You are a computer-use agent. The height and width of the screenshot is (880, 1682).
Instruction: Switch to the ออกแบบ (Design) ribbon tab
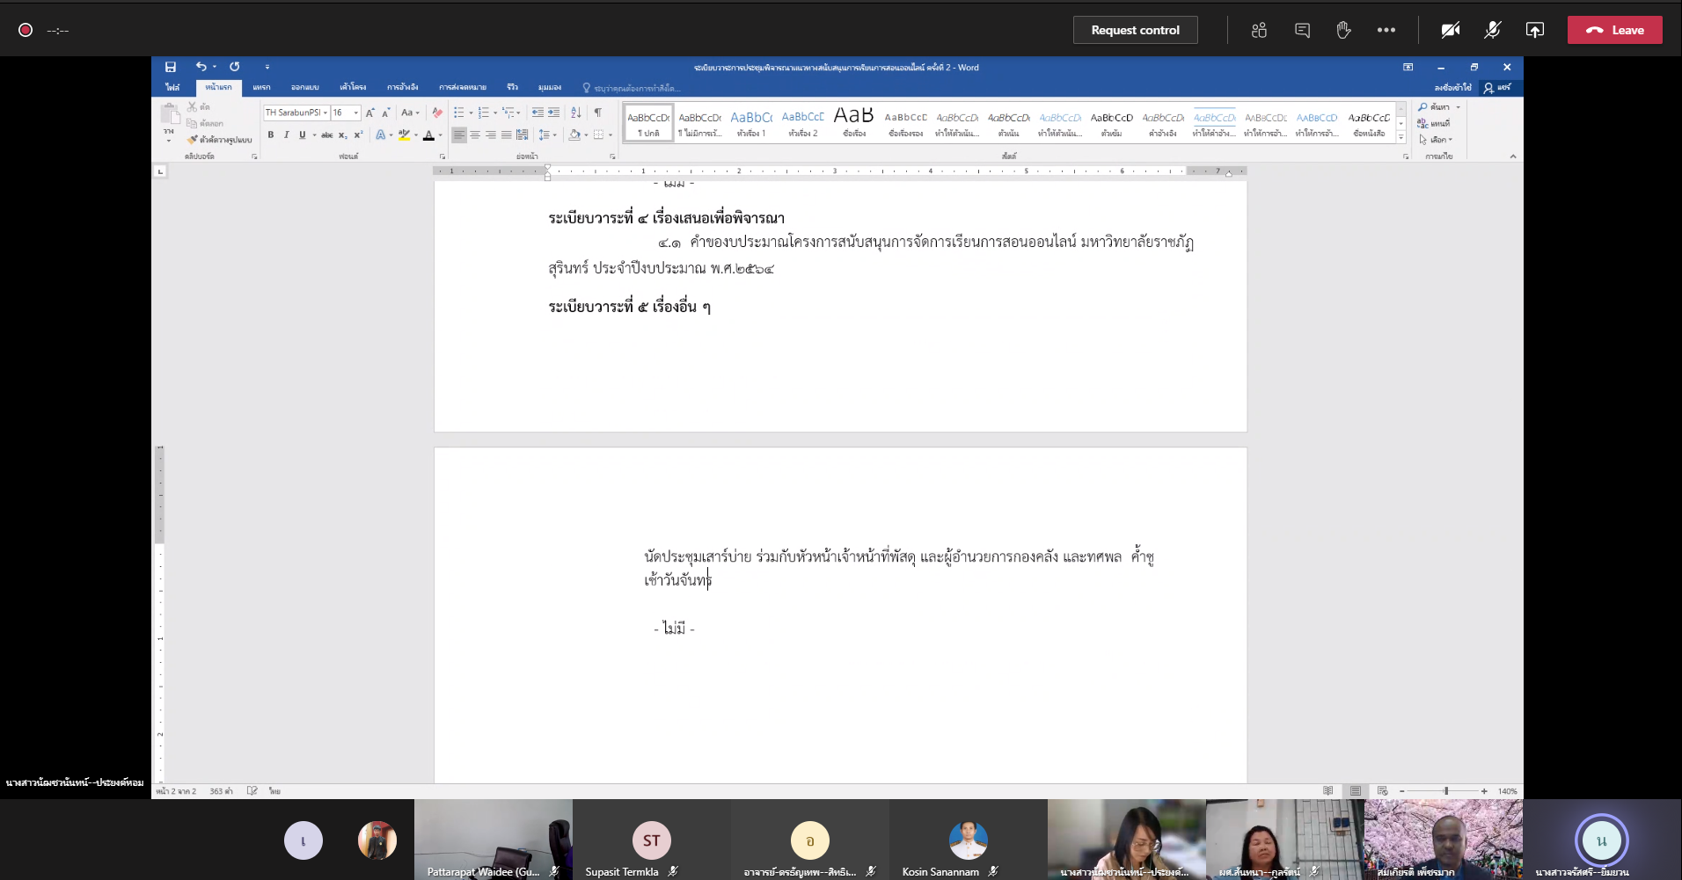pos(304,87)
